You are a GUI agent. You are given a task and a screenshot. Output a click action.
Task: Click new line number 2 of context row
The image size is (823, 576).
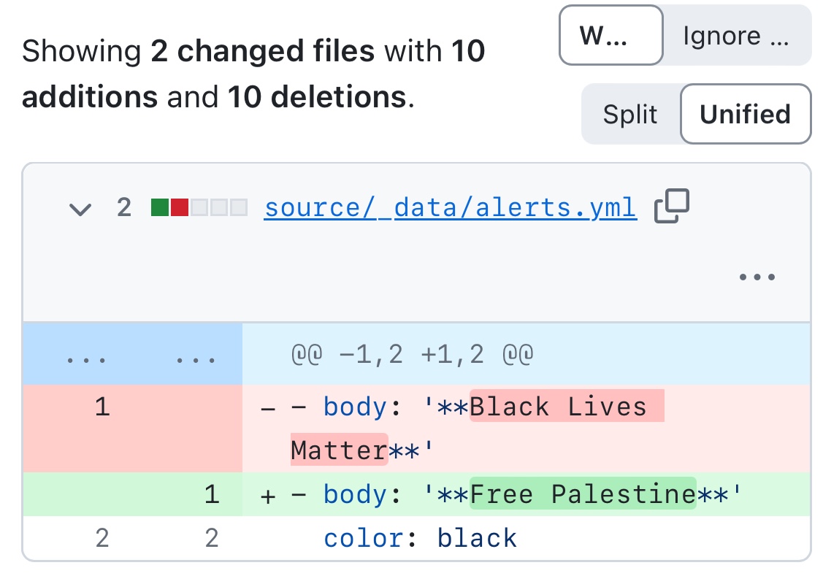(212, 538)
